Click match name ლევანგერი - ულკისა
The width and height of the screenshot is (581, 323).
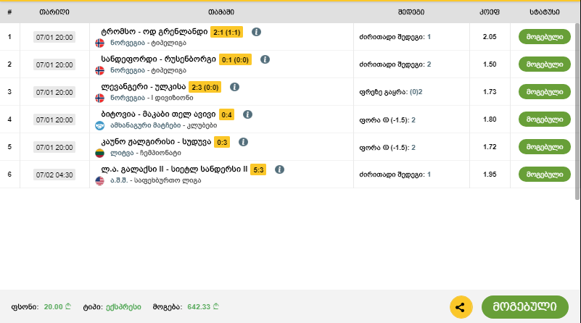point(144,87)
